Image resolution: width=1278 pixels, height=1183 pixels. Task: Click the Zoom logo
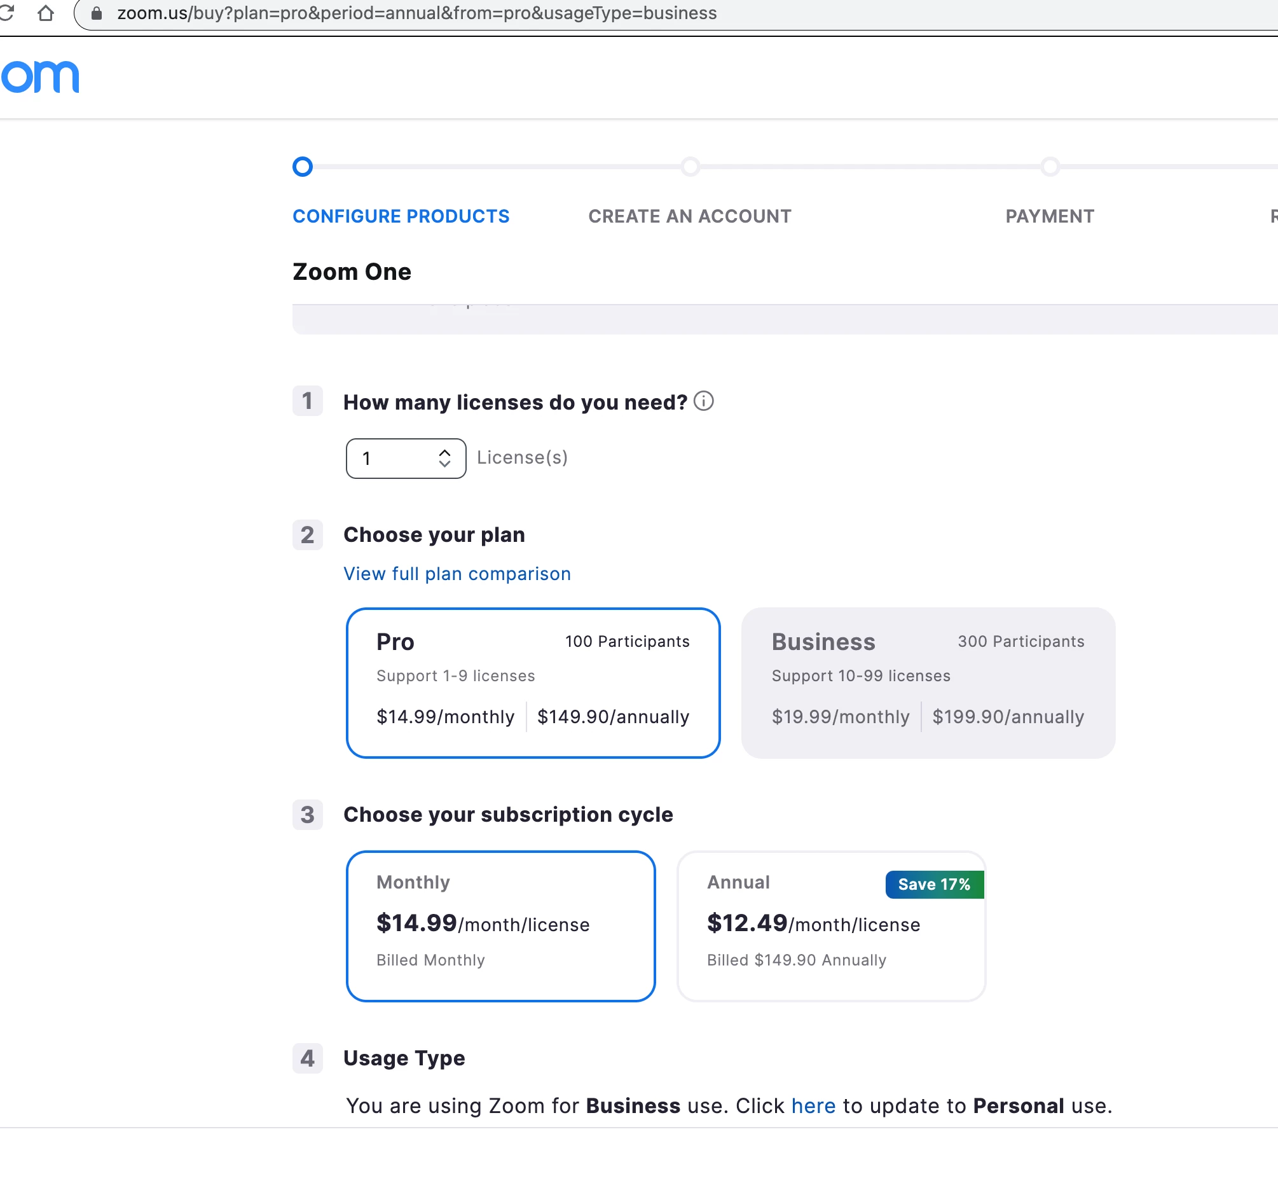39,77
